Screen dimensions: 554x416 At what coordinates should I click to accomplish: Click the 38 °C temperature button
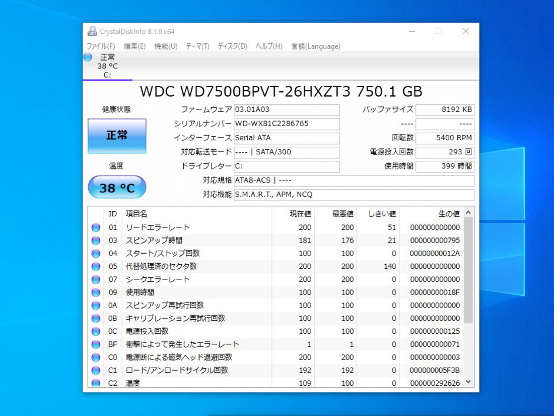click(117, 187)
